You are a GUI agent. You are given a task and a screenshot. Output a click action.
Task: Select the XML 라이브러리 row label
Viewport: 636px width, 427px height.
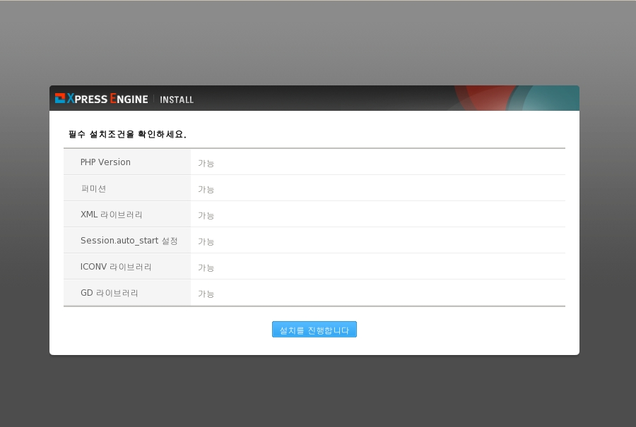point(111,215)
